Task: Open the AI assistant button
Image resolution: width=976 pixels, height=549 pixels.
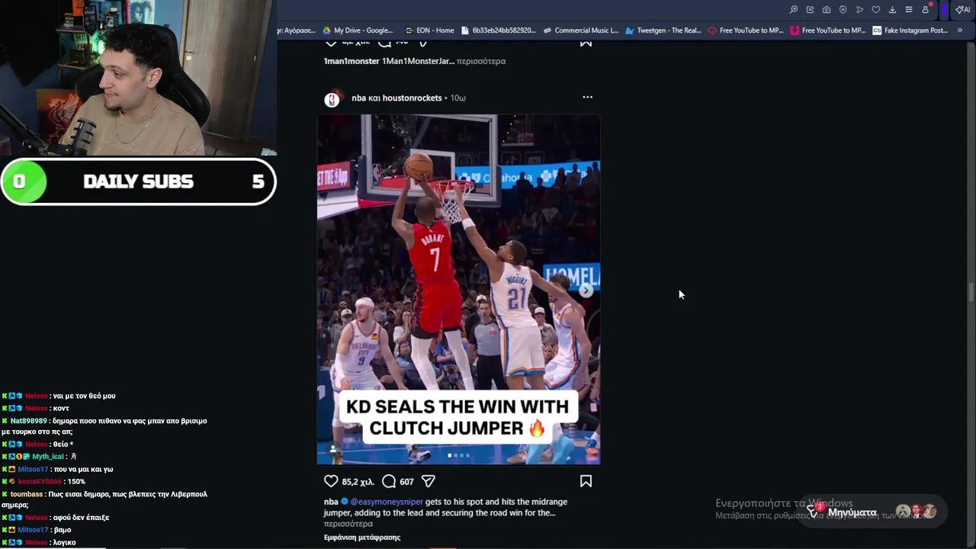Action: [x=963, y=10]
